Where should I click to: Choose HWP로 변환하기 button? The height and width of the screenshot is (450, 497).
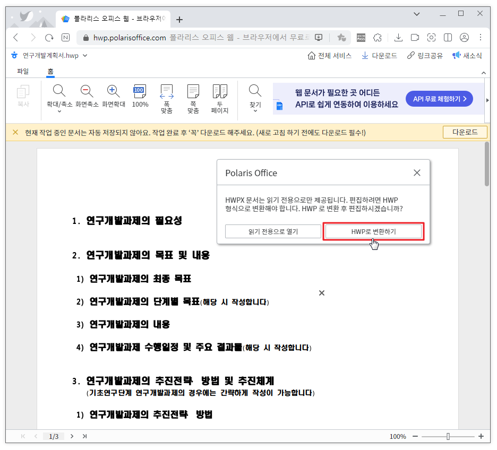373,231
